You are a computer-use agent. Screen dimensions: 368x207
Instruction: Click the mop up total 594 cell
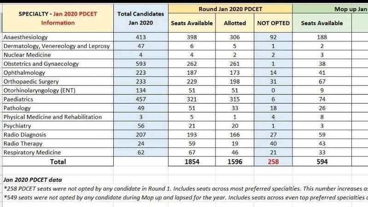[x=321, y=161]
